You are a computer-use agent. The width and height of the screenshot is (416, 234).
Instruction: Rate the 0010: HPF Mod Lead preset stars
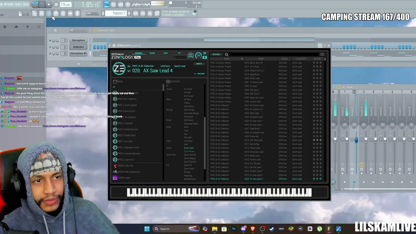317,140
